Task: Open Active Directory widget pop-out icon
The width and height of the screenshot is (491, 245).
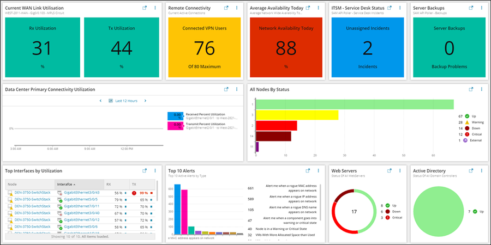Action: (x=471, y=170)
